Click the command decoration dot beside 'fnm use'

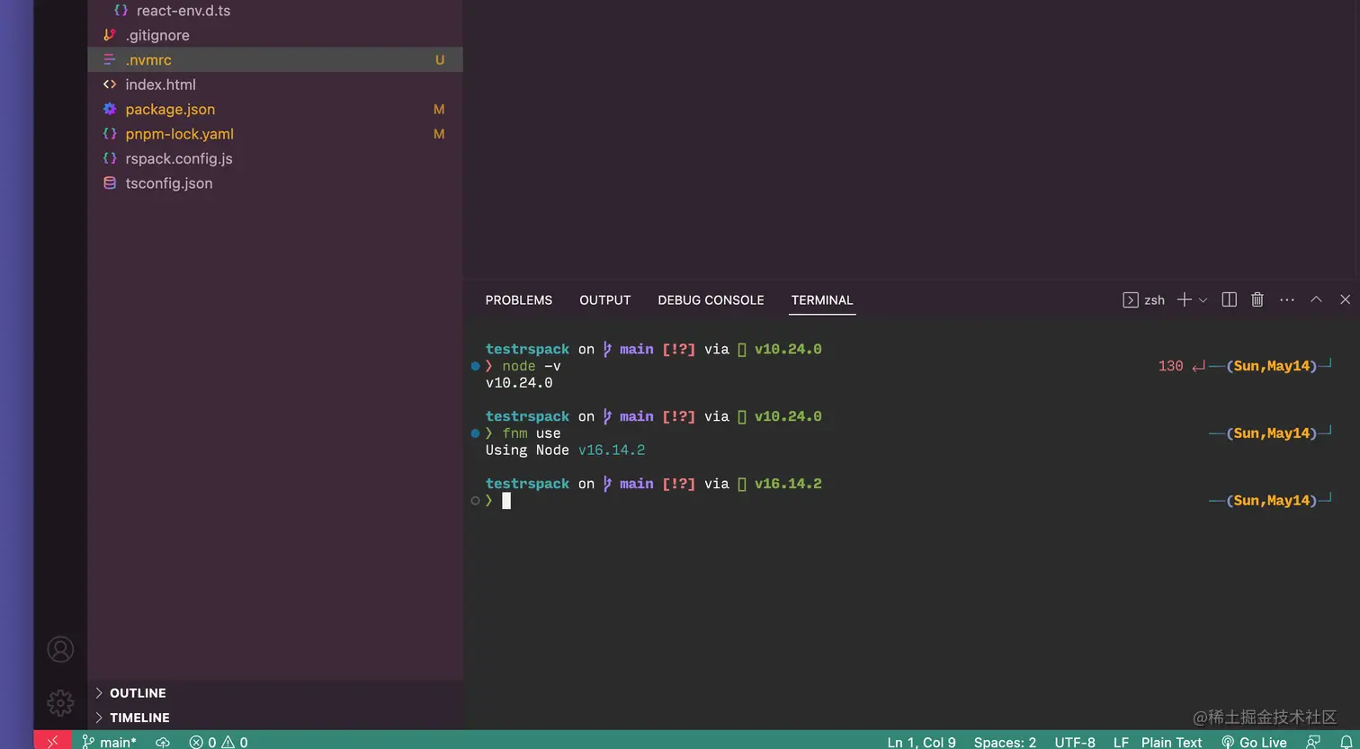[x=475, y=433]
